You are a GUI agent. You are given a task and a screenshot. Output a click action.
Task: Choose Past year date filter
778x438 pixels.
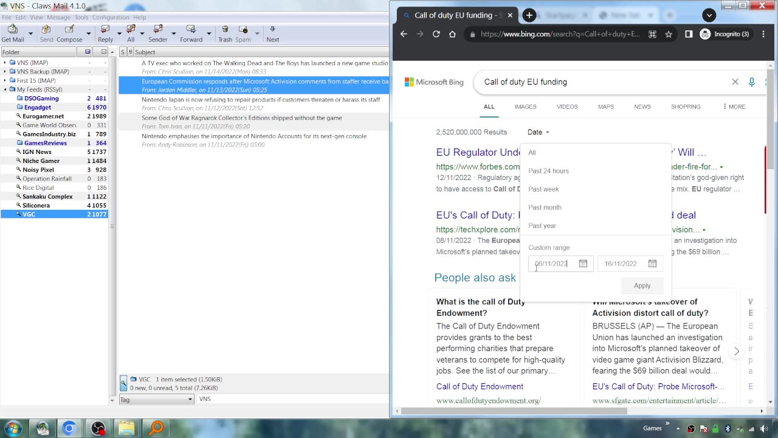point(542,226)
